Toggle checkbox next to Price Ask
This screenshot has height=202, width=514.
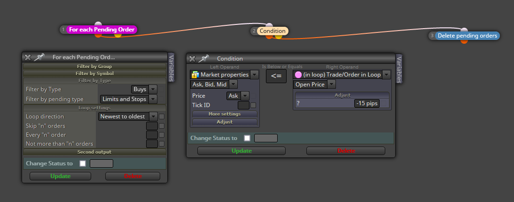coord(253,96)
